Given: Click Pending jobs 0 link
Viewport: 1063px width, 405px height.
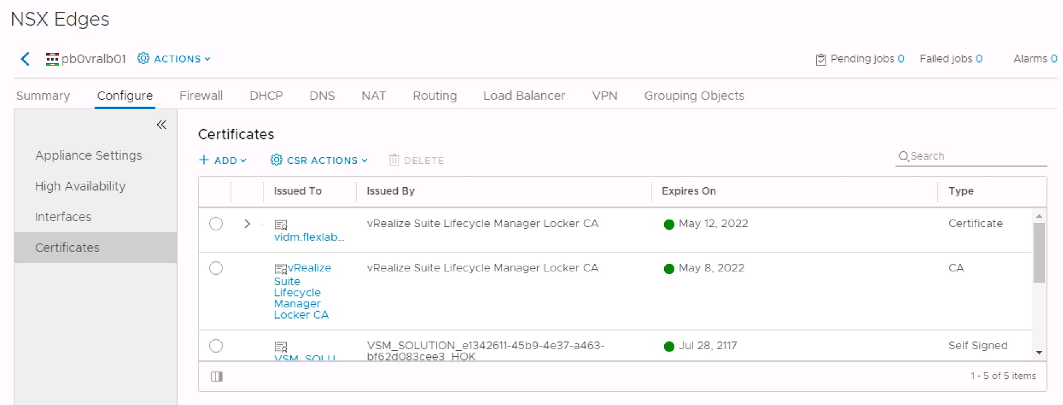Looking at the screenshot, I should pos(867,59).
